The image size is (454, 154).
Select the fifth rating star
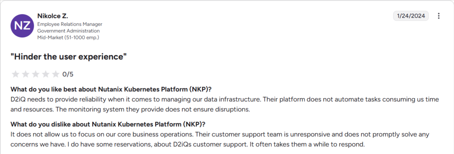pyautogui.click(x=56, y=74)
